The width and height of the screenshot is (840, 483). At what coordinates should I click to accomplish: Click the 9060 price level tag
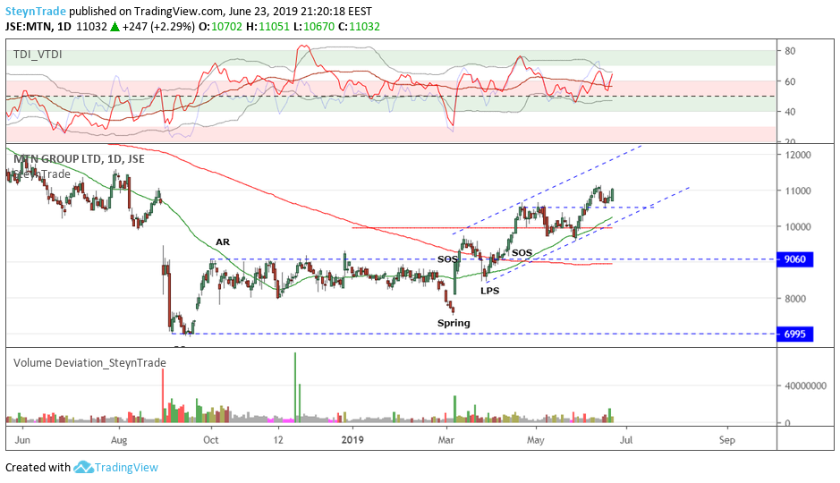795,259
